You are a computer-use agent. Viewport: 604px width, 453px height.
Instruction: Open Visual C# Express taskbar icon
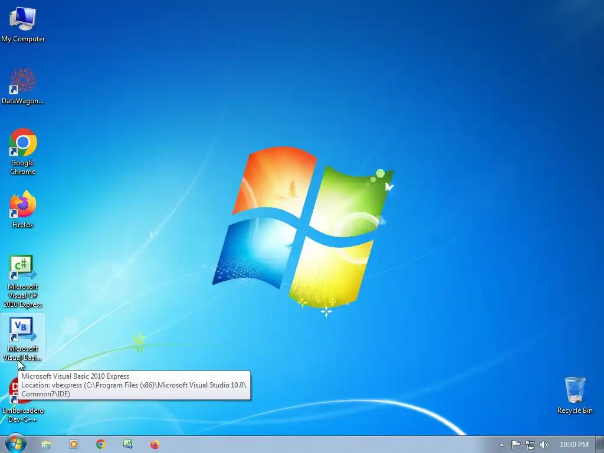pyautogui.click(x=128, y=445)
